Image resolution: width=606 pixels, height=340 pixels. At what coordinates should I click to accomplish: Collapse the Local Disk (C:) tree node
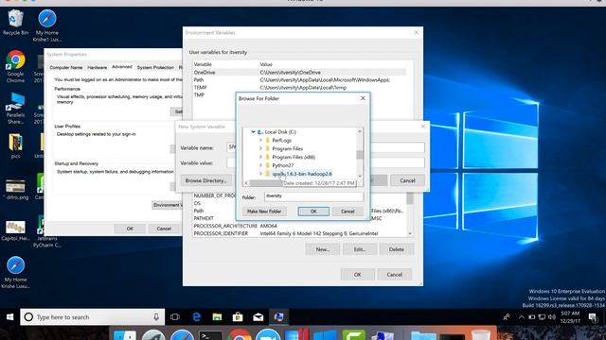pyautogui.click(x=253, y=132)
